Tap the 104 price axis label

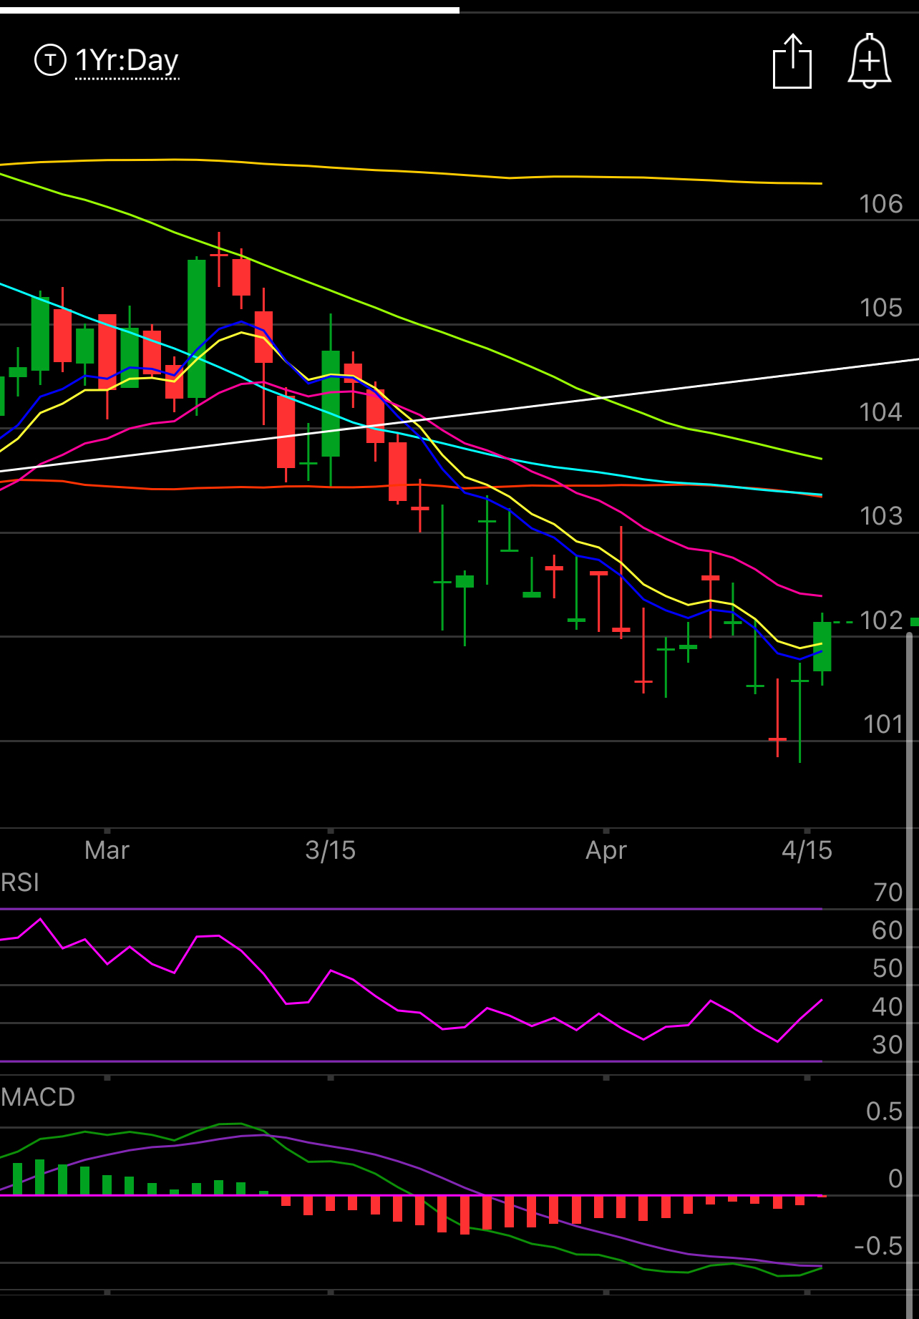point(881,412)
